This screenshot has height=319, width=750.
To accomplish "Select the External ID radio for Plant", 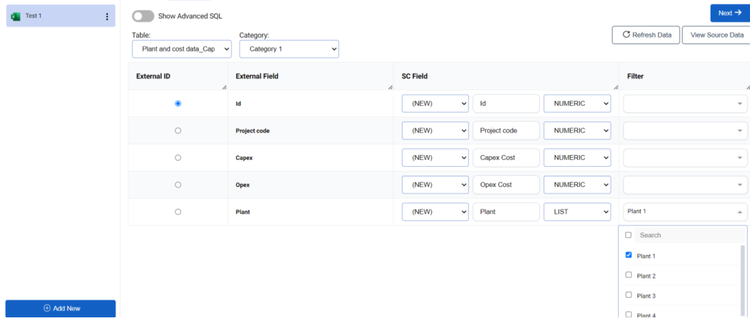I will click(x=178, y=212).
